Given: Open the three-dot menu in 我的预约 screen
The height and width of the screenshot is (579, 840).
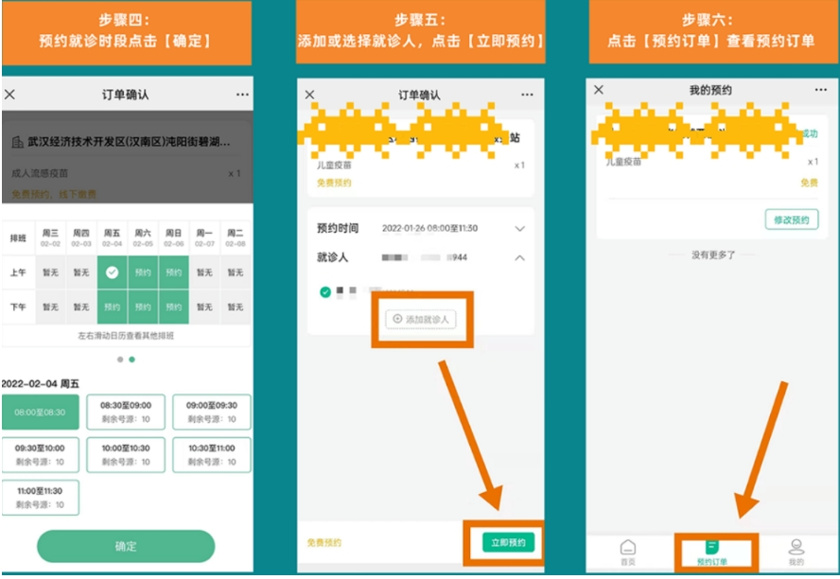Looking at the screenshot, I should (821, 90).
